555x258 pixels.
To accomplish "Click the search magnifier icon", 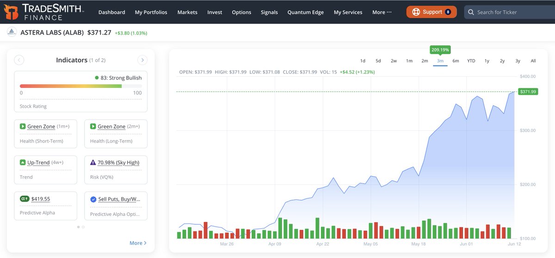I will tap(471, 12).
